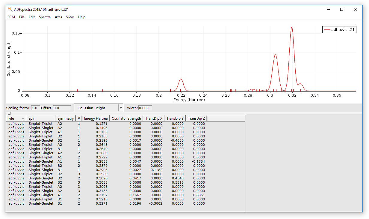The width and height of the screenshot is (369, 219).
Task: Open the Axes menu
Action: point(58,17)
